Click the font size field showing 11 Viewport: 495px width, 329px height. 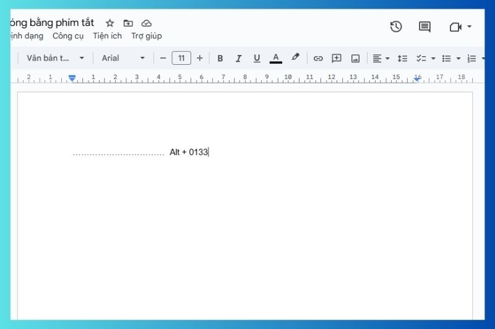click(181, 58)
